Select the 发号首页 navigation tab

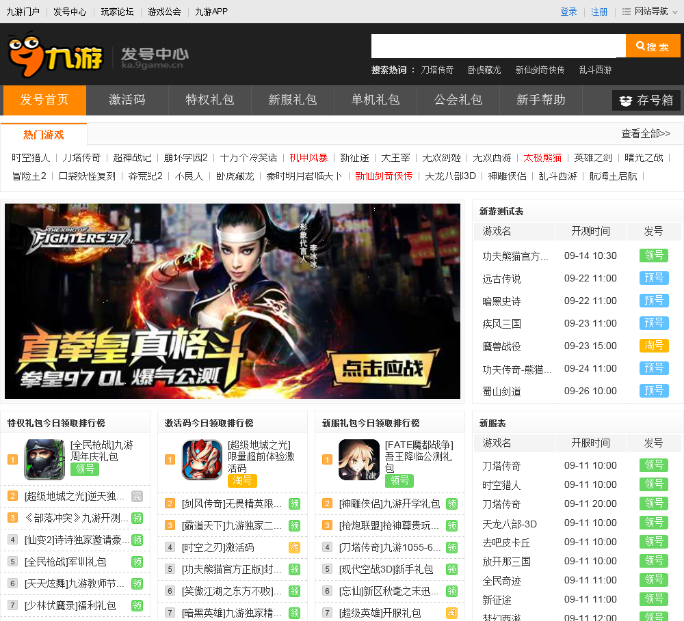(x=44, y=100)
